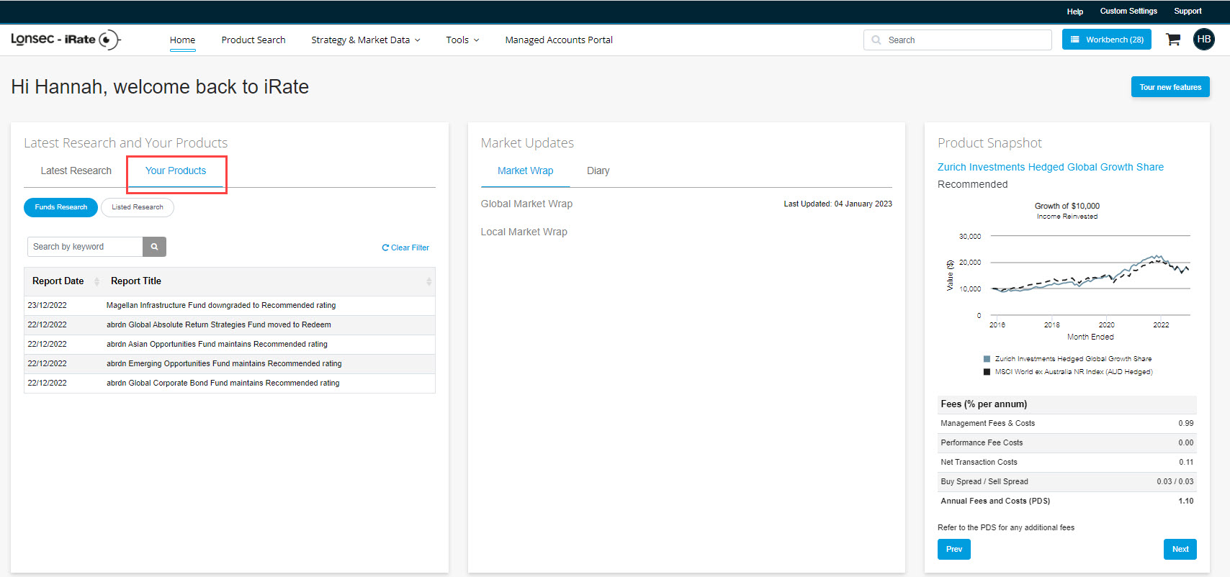The width and height of the screenshot is (1230, 577).
Task: Click the Prev button in Product Snapshot
Action: coord(954,549)
